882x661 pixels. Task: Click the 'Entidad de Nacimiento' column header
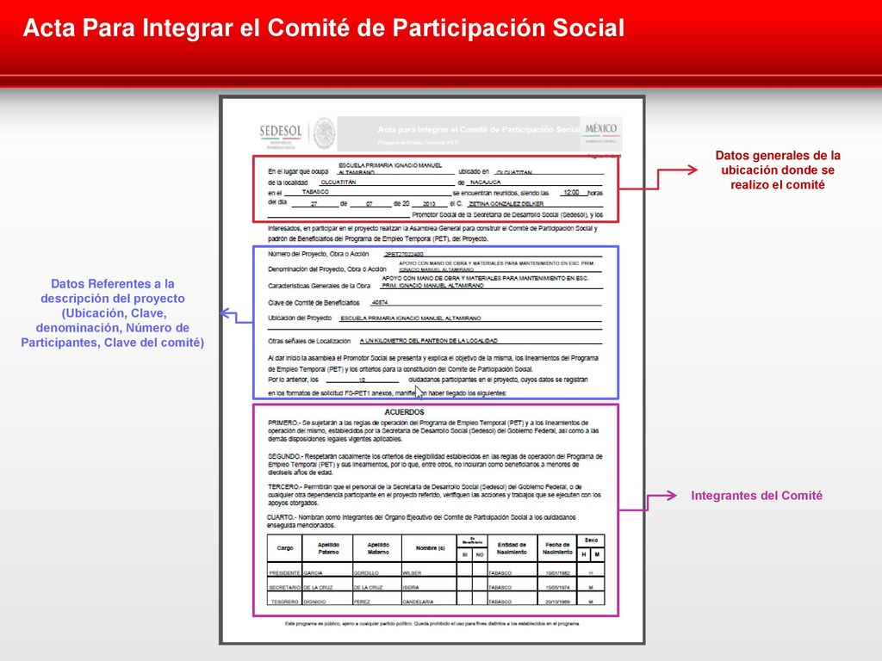pos(512,548)
